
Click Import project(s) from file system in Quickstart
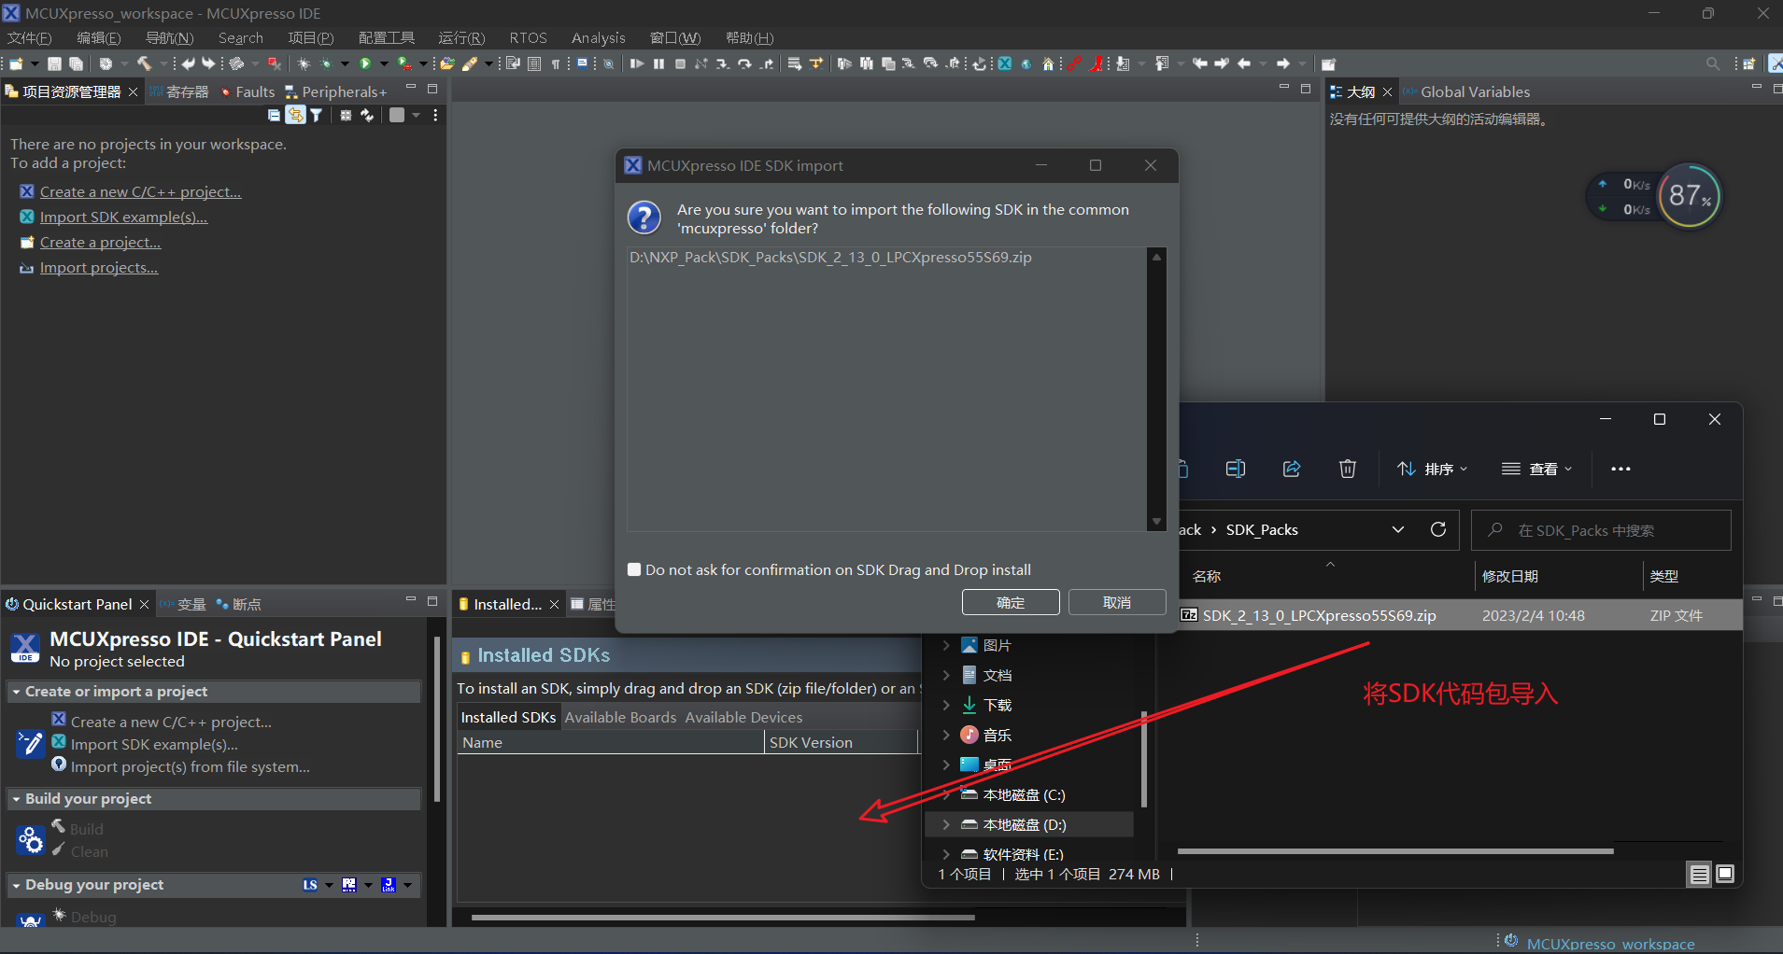point(191,766)
